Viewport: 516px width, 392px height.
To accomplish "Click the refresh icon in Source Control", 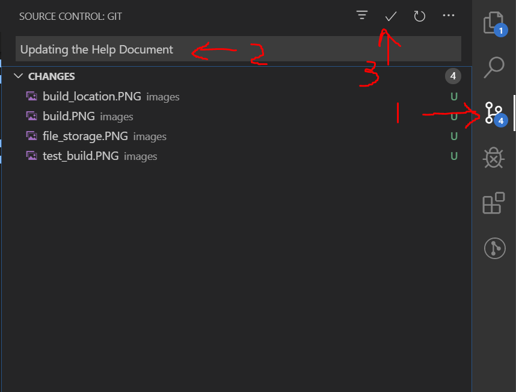I will [x=419, y=16].
